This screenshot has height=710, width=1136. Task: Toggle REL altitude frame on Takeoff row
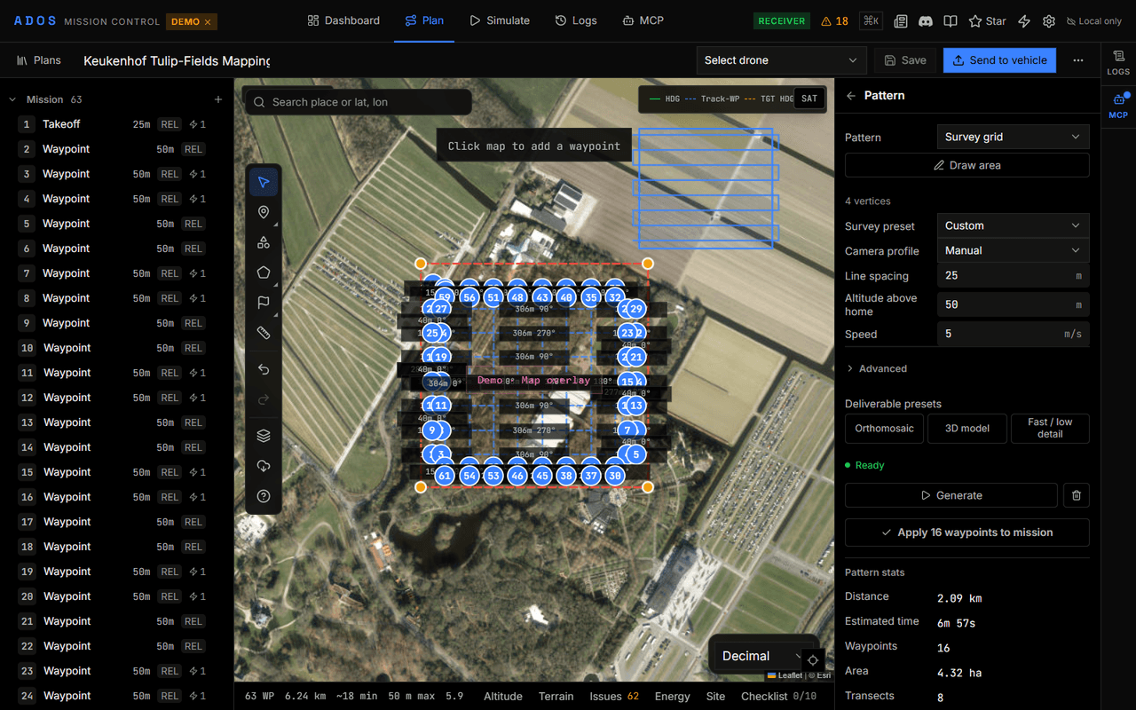(x=170, y=124)
